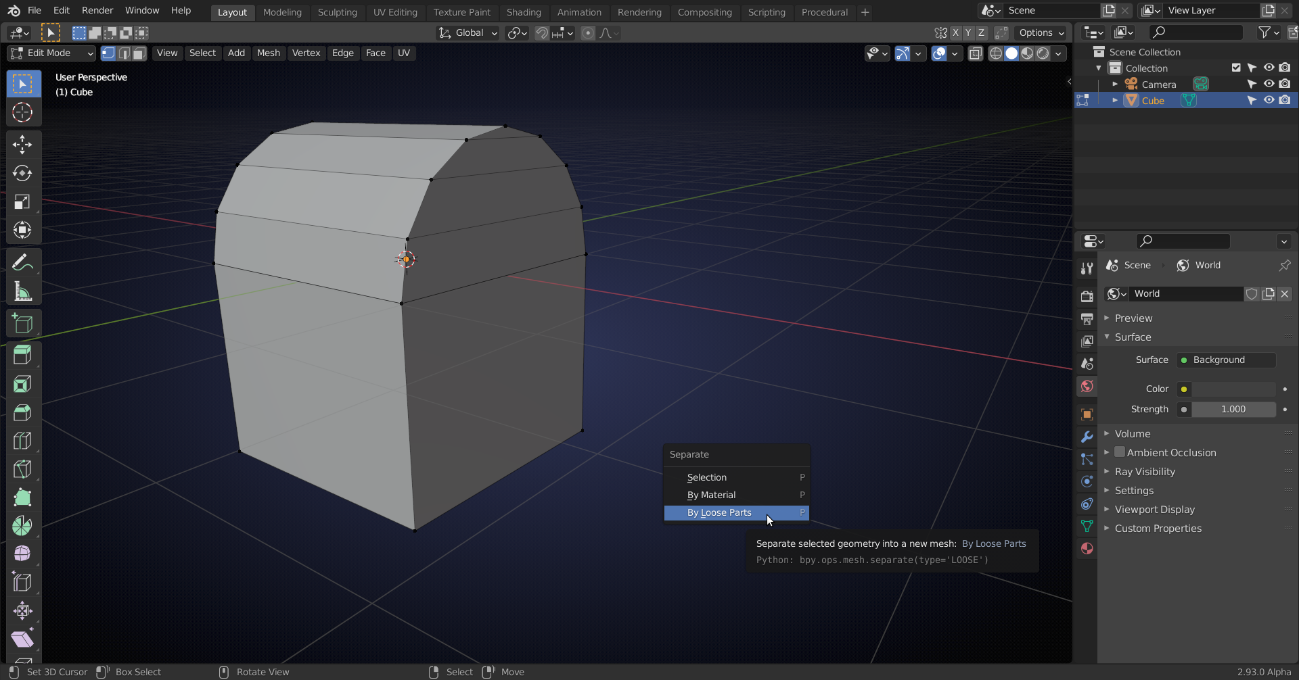Activate the Measure tool
The image size is (1299, 680).
22,292
